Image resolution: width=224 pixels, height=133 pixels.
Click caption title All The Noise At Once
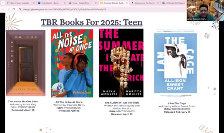pyautogui.click(x=69, y=102)
